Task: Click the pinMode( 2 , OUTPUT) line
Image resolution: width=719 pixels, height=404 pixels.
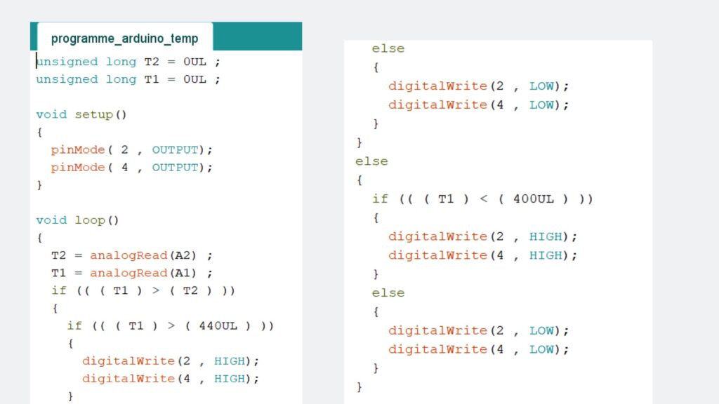Action: point(131,149)
